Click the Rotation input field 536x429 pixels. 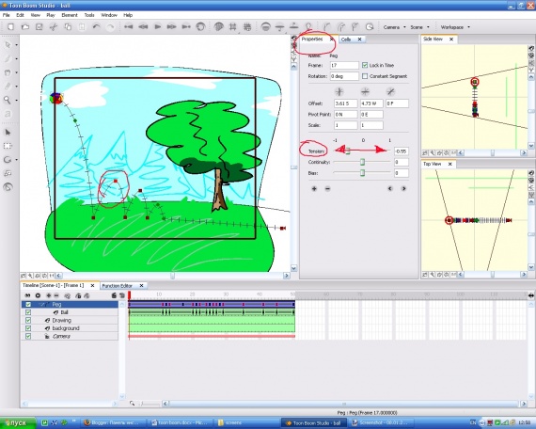[x=344, y=76]
